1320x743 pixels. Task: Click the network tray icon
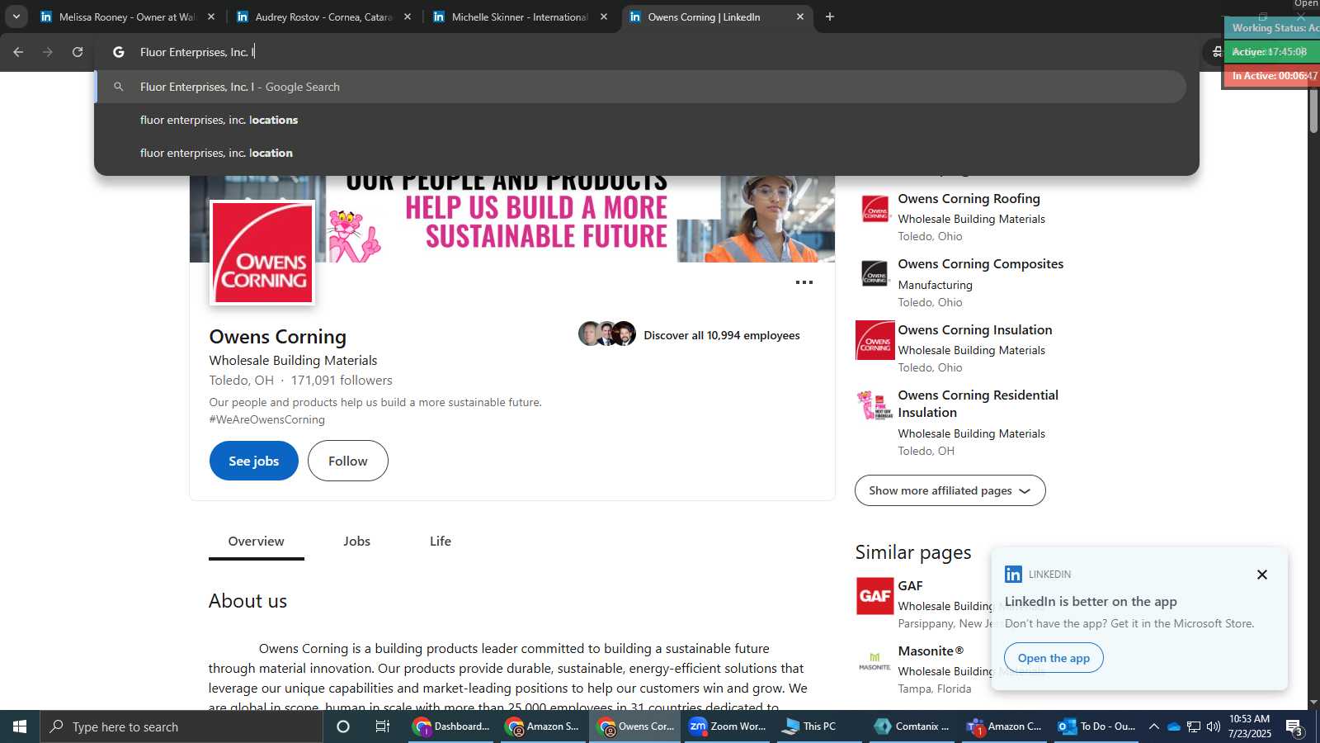coord(1193,726)
